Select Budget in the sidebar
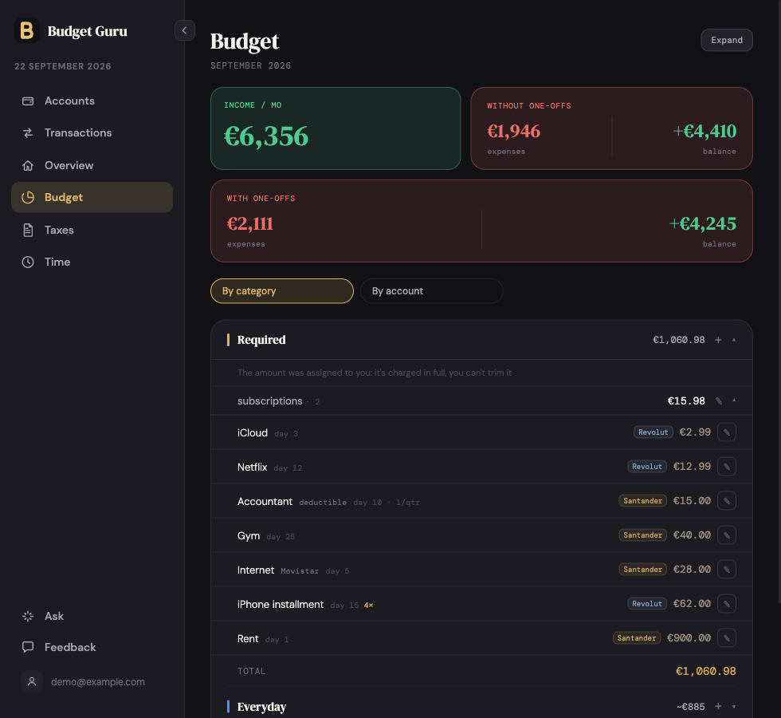Image resolution: width=781 pixels, height=718 pixels. point(92,198)
